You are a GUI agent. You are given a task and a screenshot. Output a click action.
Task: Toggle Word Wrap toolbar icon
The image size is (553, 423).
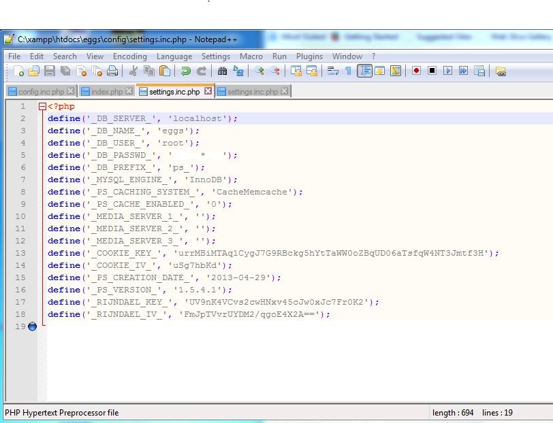tap(332, 71)
